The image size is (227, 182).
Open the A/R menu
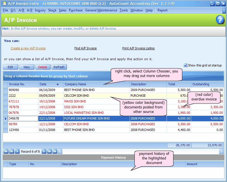tap(21, 10)
